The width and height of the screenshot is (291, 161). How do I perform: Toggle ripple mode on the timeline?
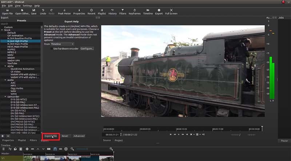point(60,149)
